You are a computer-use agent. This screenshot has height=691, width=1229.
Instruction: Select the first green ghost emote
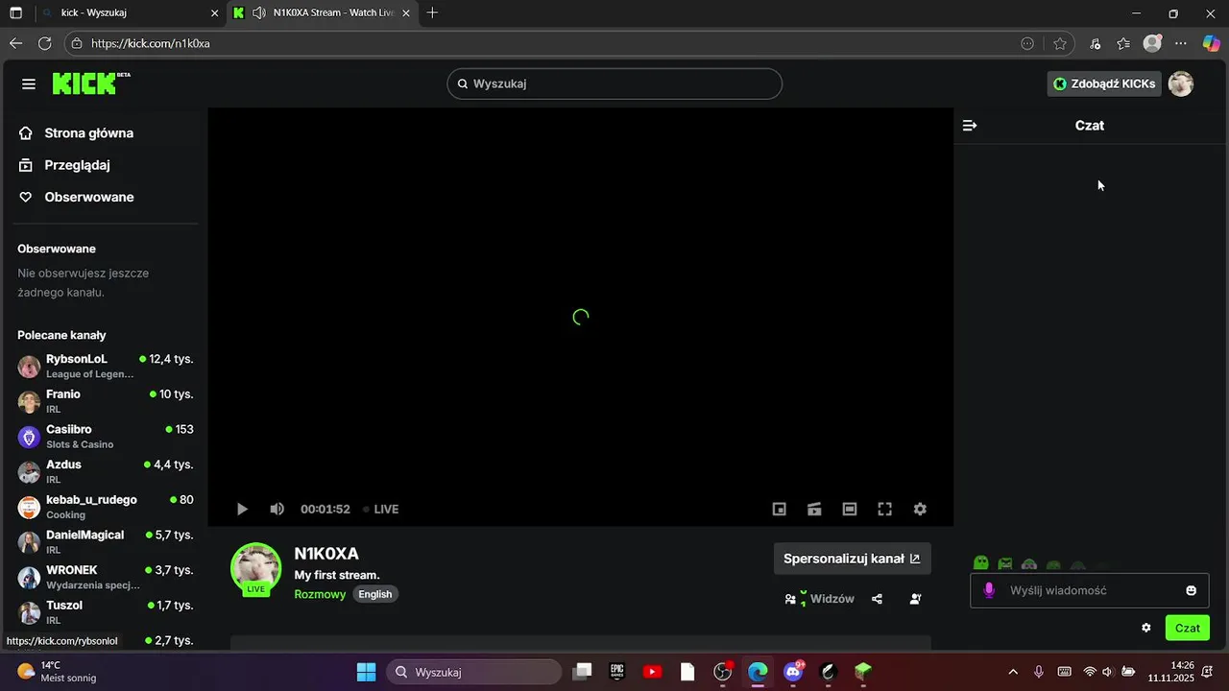pos(980,564)
